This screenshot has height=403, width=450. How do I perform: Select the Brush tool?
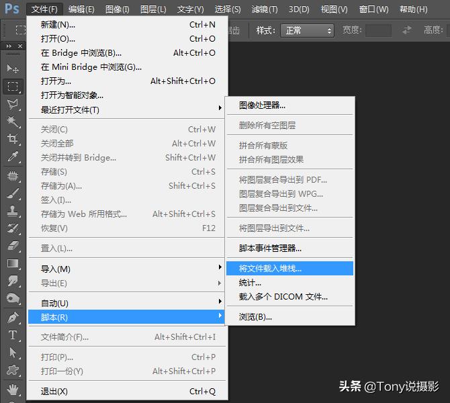tap(13, 193)
